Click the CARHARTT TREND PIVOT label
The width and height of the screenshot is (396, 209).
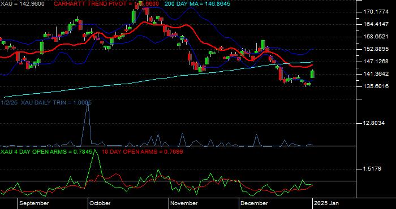106,4
